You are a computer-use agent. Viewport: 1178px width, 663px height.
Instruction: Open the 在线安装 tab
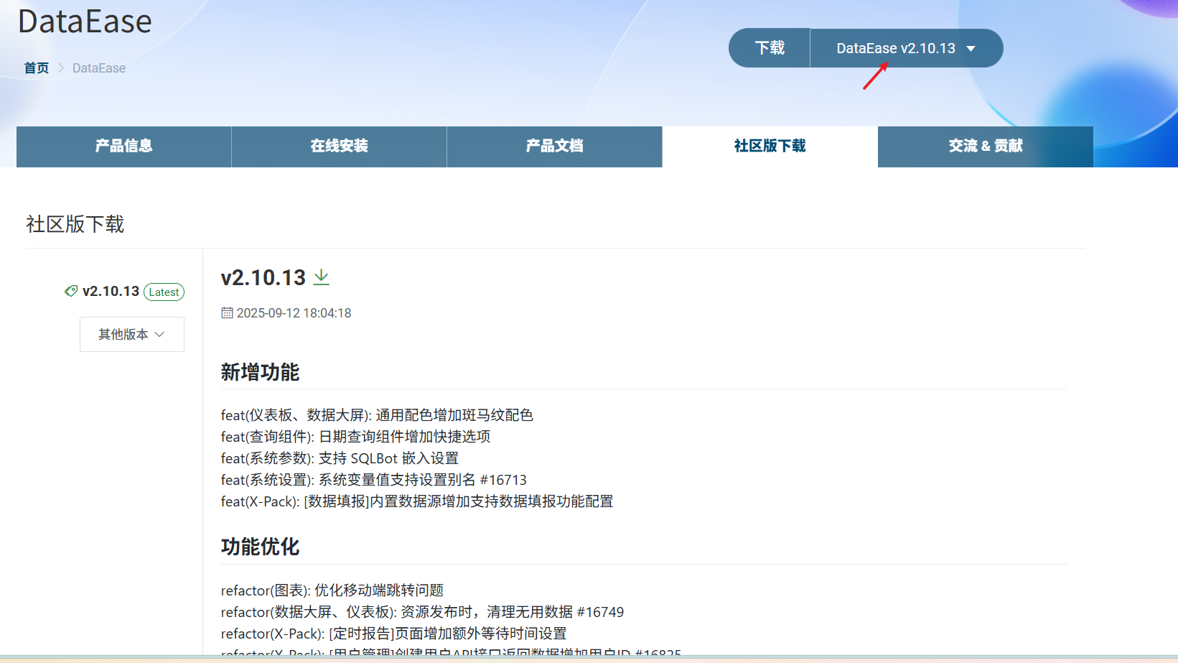pyautogui.click(x=338, y=146)
